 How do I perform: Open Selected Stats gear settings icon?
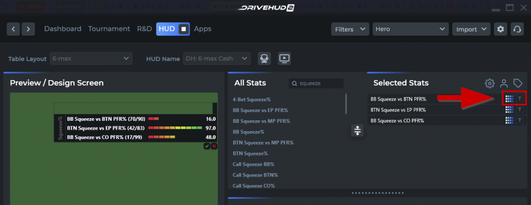pyautogui.click(x=490, y=83)
